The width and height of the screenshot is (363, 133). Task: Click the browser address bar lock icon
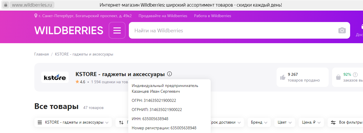click(x=5, y=5)
